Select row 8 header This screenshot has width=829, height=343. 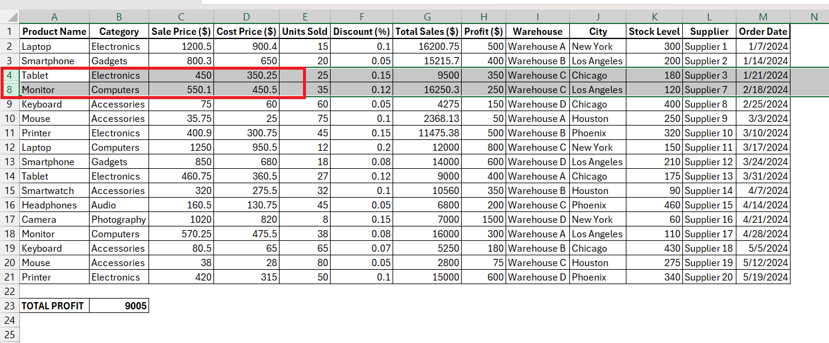point(10,90)
